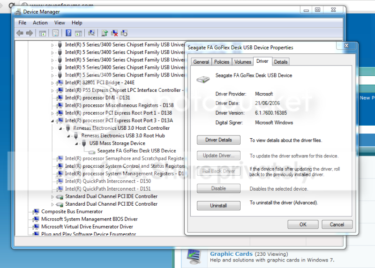
Task: Click the Properties toolbar icon
Action: (x=55, y=33)
